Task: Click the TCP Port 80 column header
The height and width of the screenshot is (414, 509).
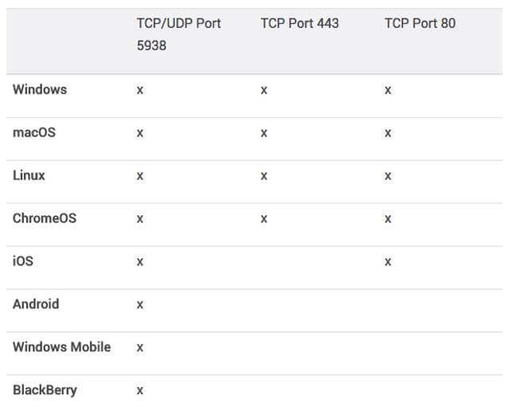Action: 420,24
